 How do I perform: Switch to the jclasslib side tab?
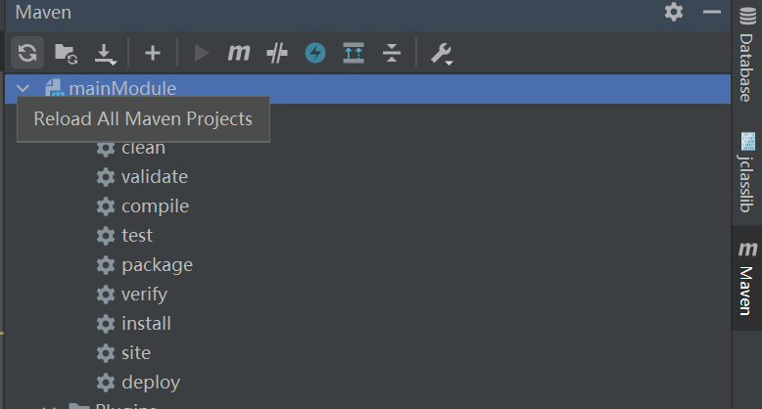(x=747, y=174)
